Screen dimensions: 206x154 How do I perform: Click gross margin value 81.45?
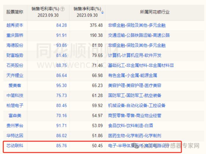pyautogui.click(x=61, y=55)
